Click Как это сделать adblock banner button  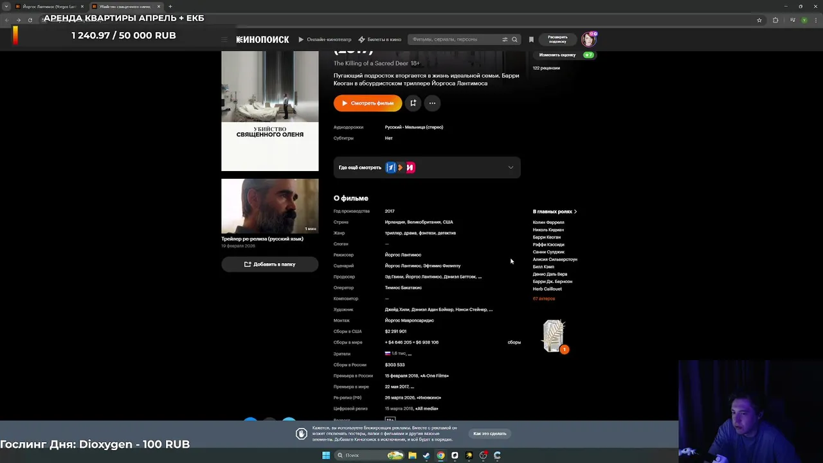pyautogui.click(x=490, y=433)
